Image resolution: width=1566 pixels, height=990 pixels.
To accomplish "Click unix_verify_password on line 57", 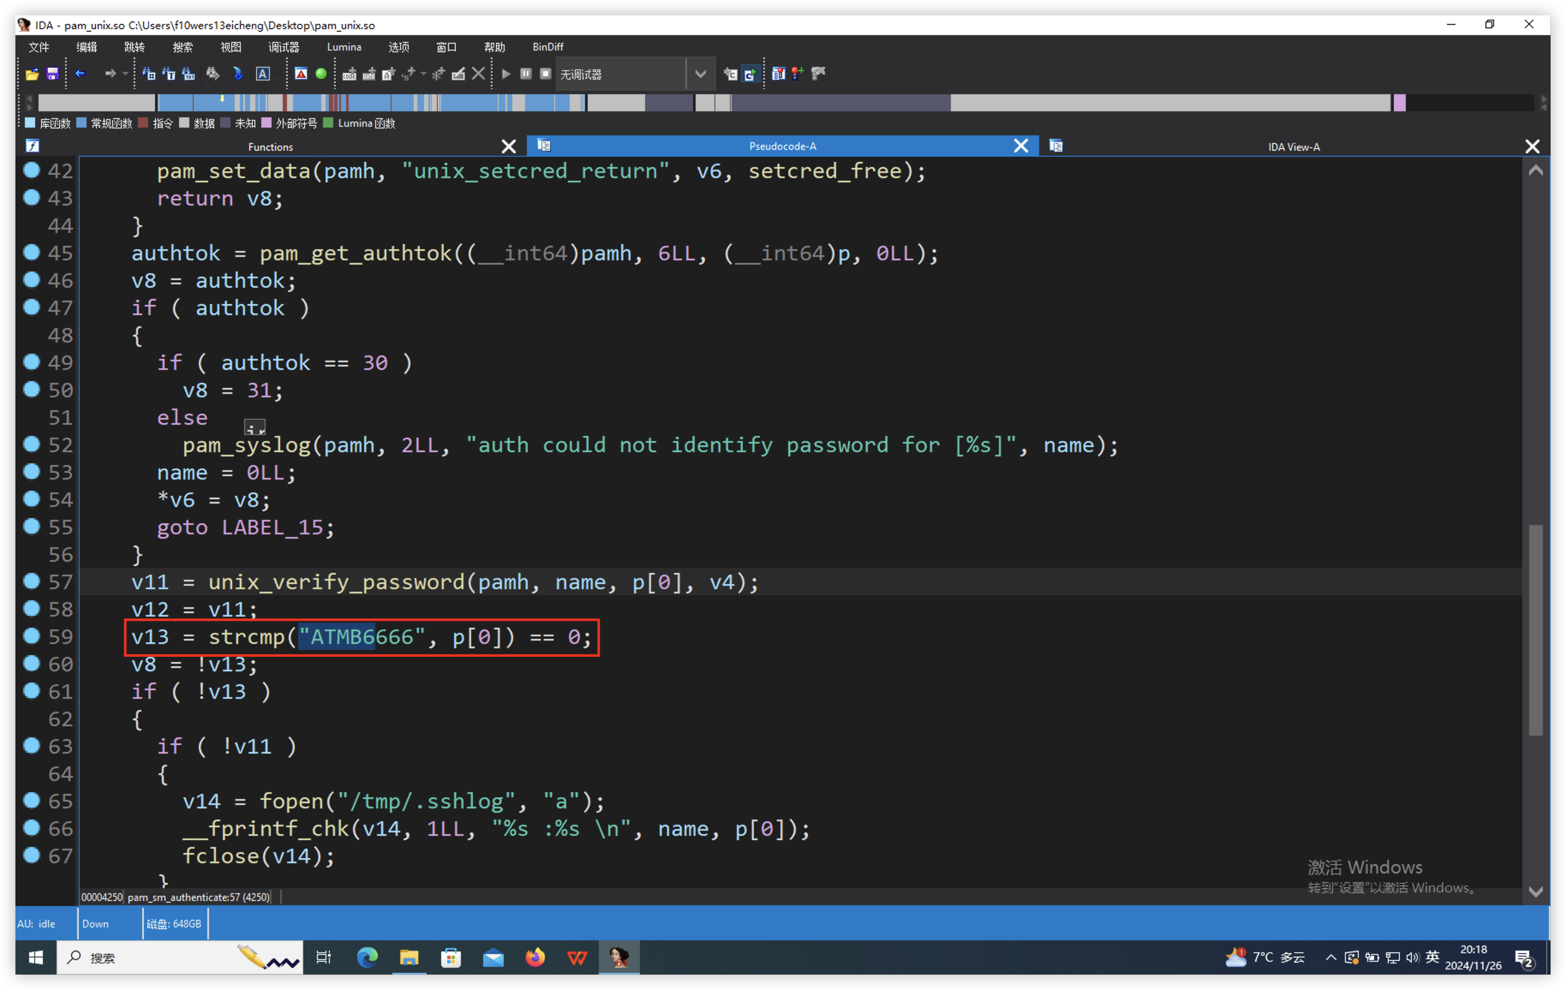I will (336, 582).
